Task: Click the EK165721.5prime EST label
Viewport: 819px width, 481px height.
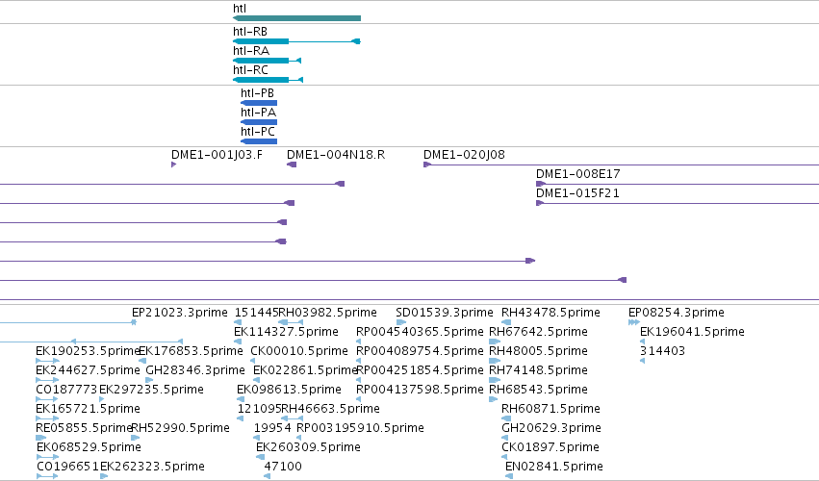Action: click(88, 409)
